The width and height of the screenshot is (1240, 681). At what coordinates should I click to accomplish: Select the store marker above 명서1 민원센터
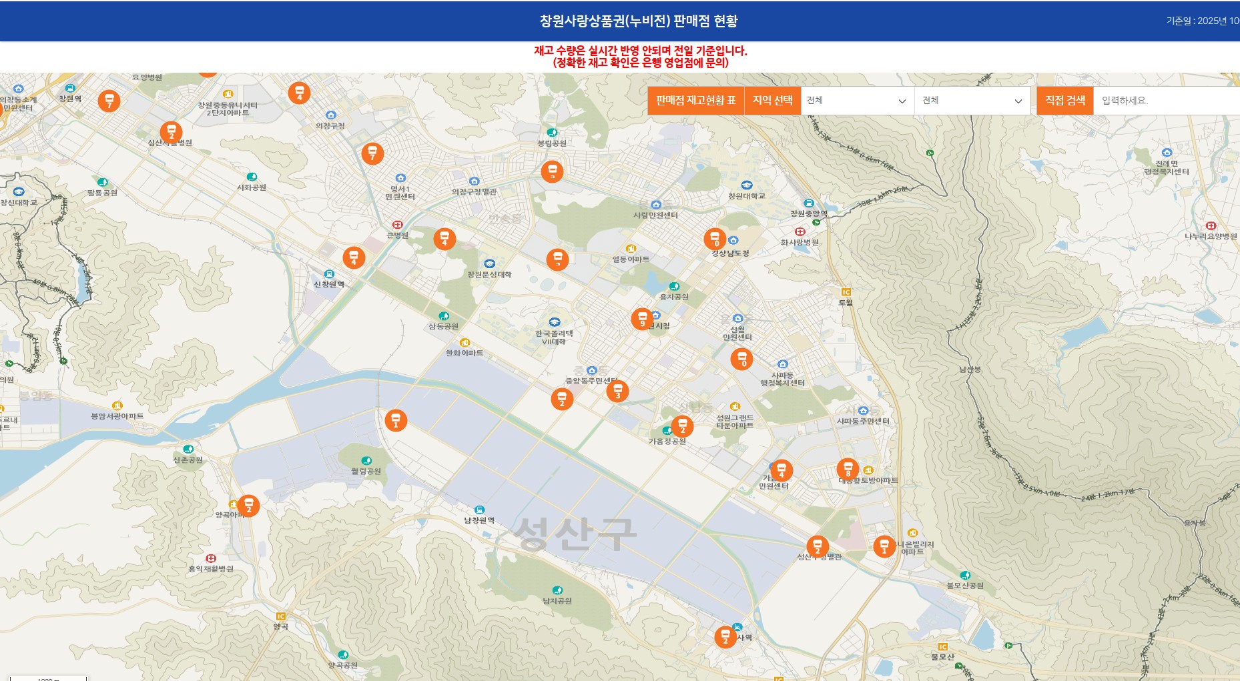click(x=372, y=153)
